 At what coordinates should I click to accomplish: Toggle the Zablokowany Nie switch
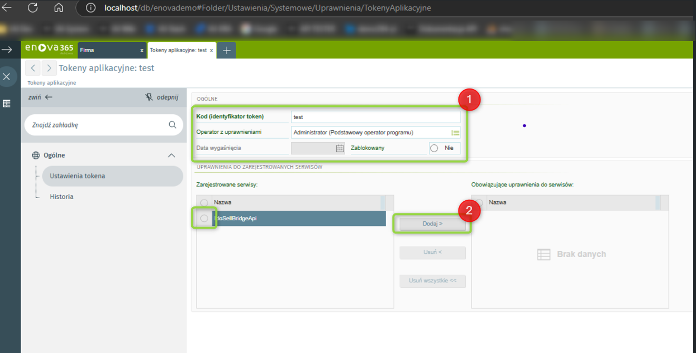pos(445,148)
